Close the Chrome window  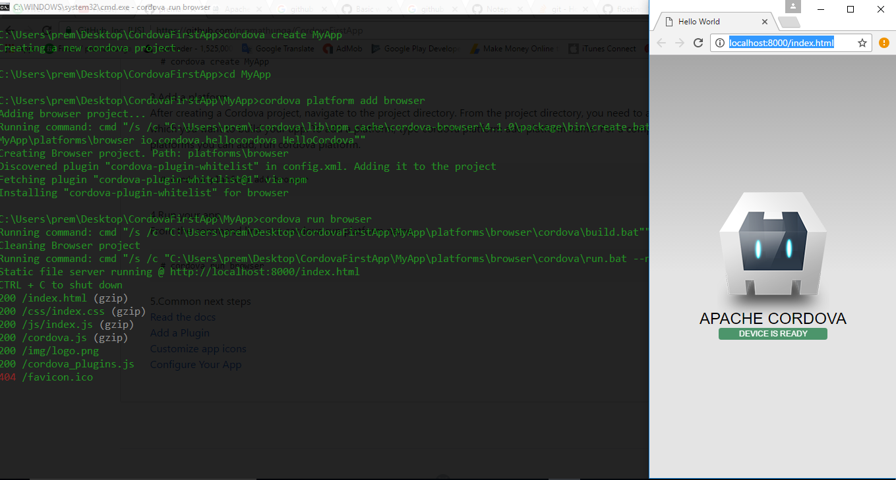(881, 9)
